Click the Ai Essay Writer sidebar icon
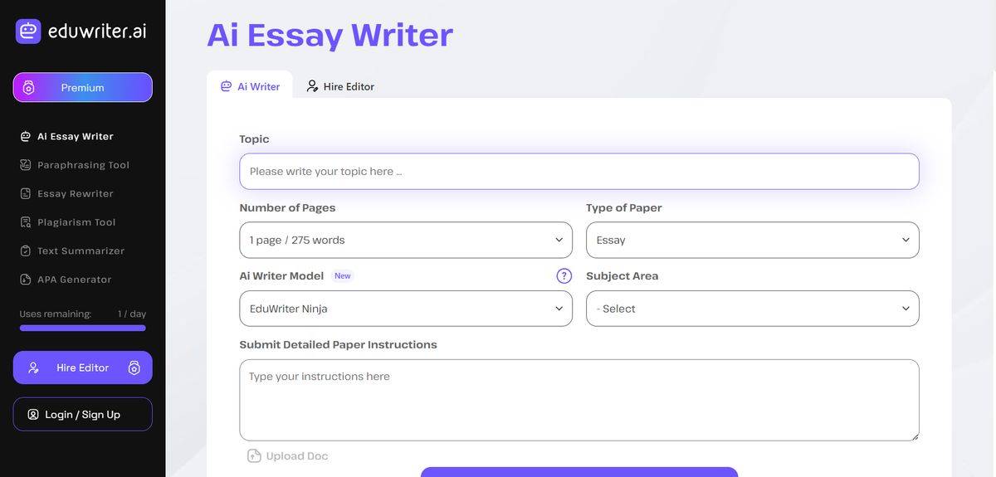The image size is (996, 477). [x=26, y=136]
